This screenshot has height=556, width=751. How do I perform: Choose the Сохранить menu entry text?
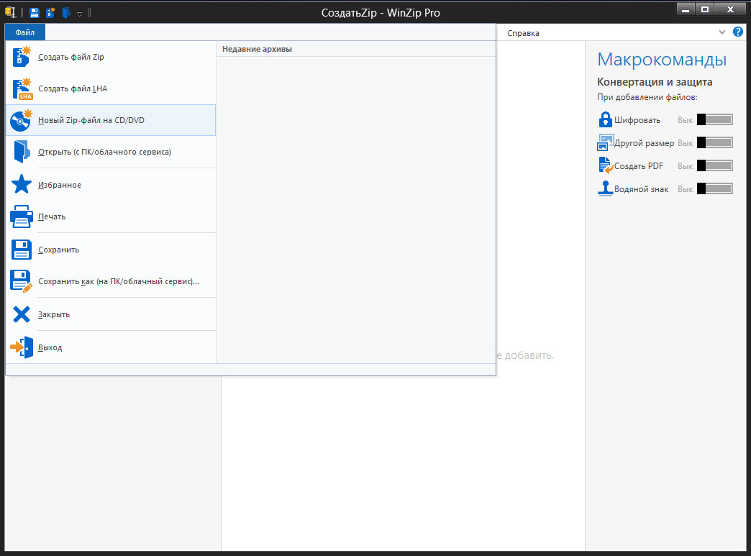pos(58,250)
